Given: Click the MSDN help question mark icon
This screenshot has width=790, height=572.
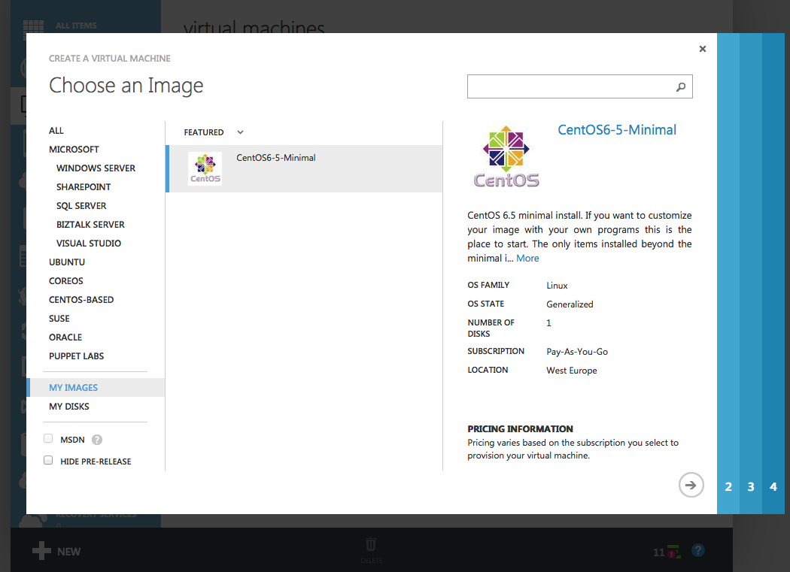Looking at the screenshot, I should (97, 440).
